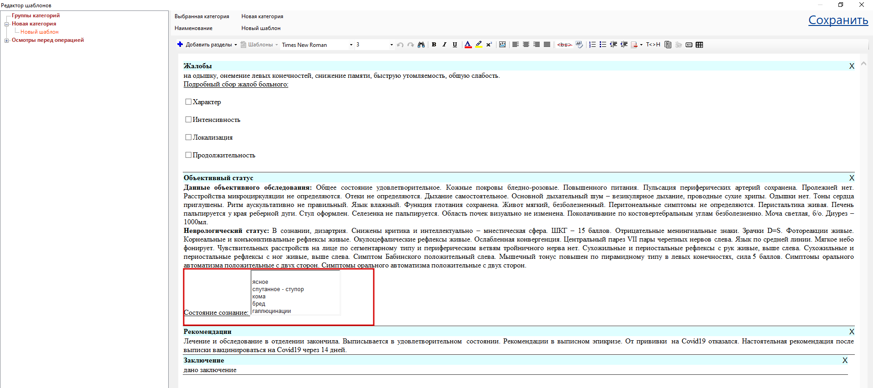Click the Состояние сознание label

click(216, 312)
